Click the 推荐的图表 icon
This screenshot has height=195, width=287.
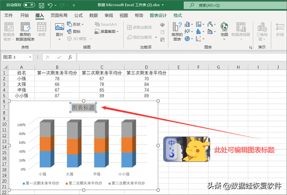point(177,31)
